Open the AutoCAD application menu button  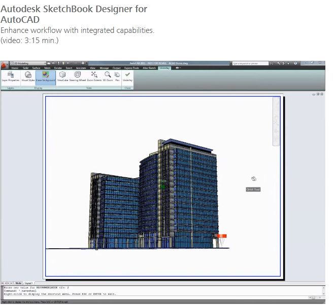(4, 65)
